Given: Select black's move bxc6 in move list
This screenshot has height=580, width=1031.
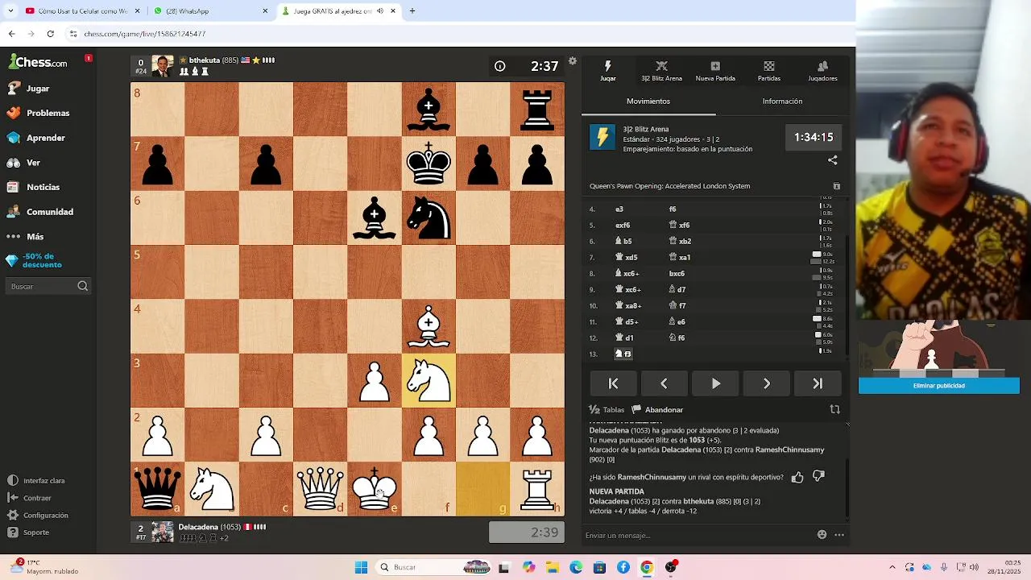Looking at the screenshot, I should click(677, 273).
